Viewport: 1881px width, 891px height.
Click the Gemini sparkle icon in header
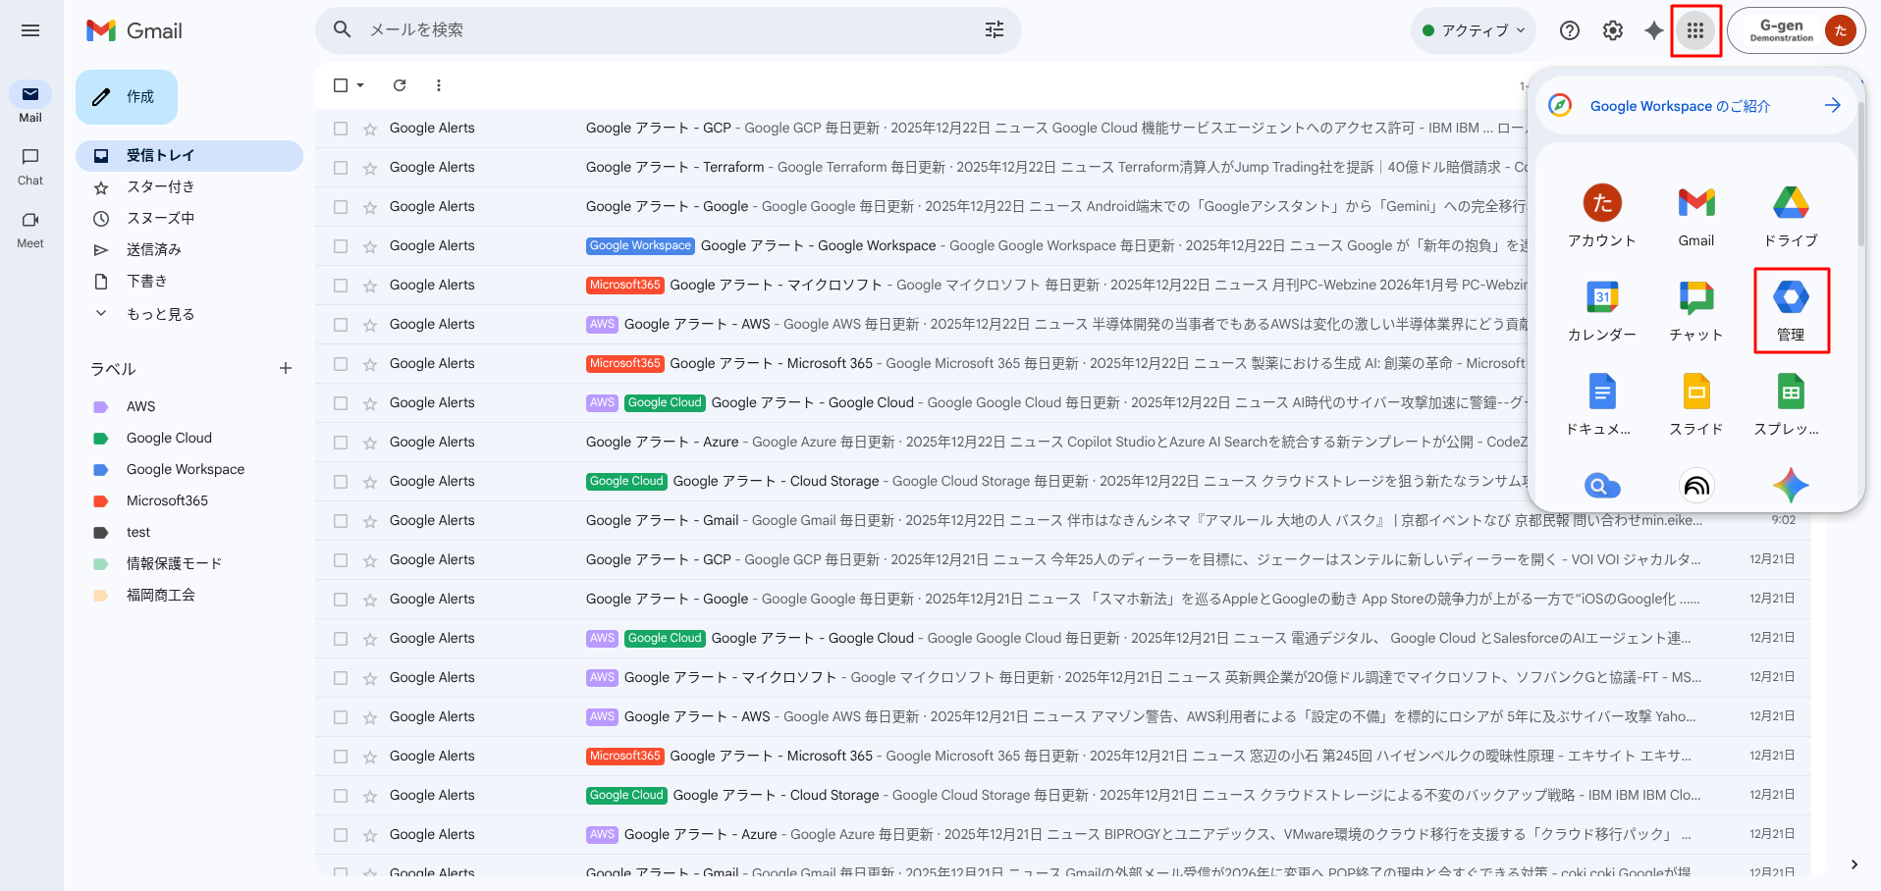(x=1654, y=30)
